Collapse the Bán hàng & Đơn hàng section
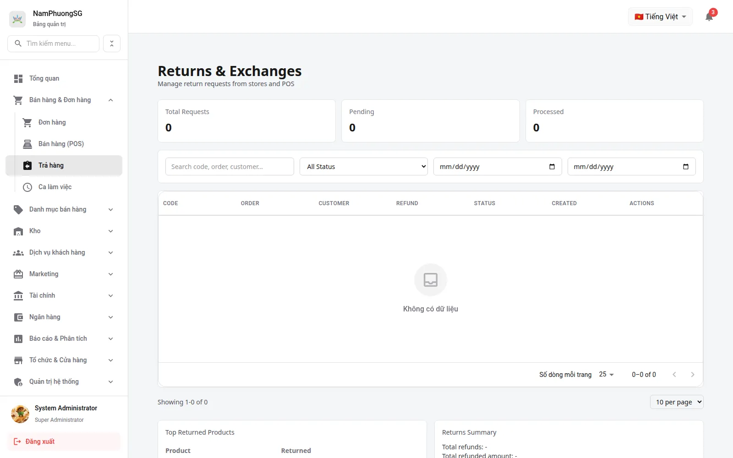 coord(64,100)
